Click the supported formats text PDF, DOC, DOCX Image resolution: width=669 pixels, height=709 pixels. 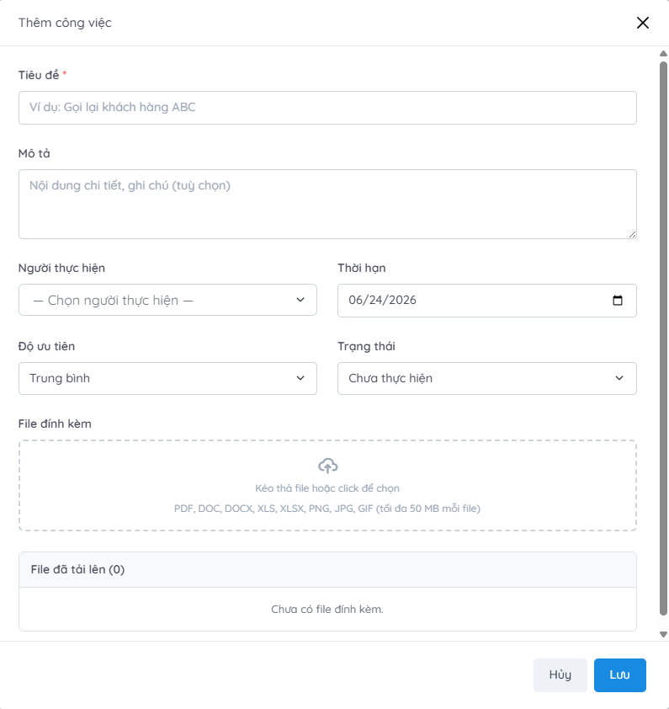point(327,509)
